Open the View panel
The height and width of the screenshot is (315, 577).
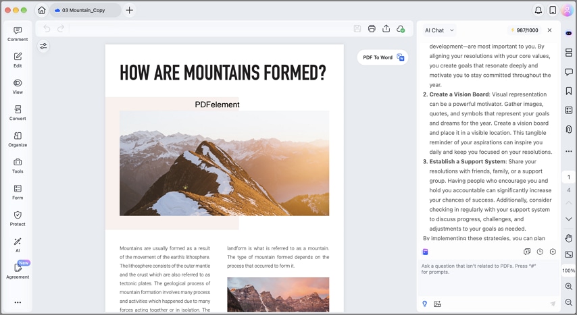(x=18, y=87)
